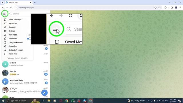
Task: Open Chrome side panel icon
Action: tap(172, 8)
